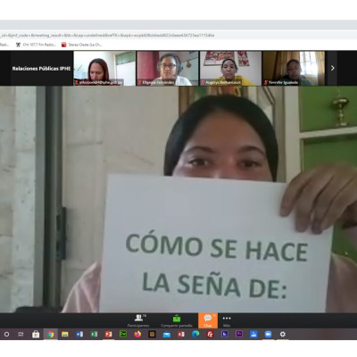357x357 pixels.
Task: Select Relaciones Públicas IPHE participant tile
Action: coord(41,69)
